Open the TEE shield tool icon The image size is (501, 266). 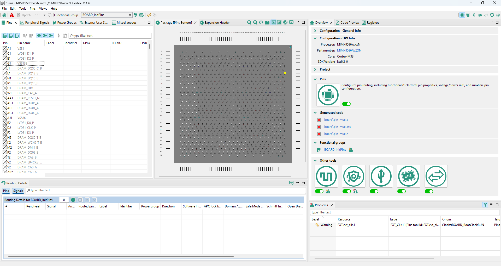pos(492,15)
